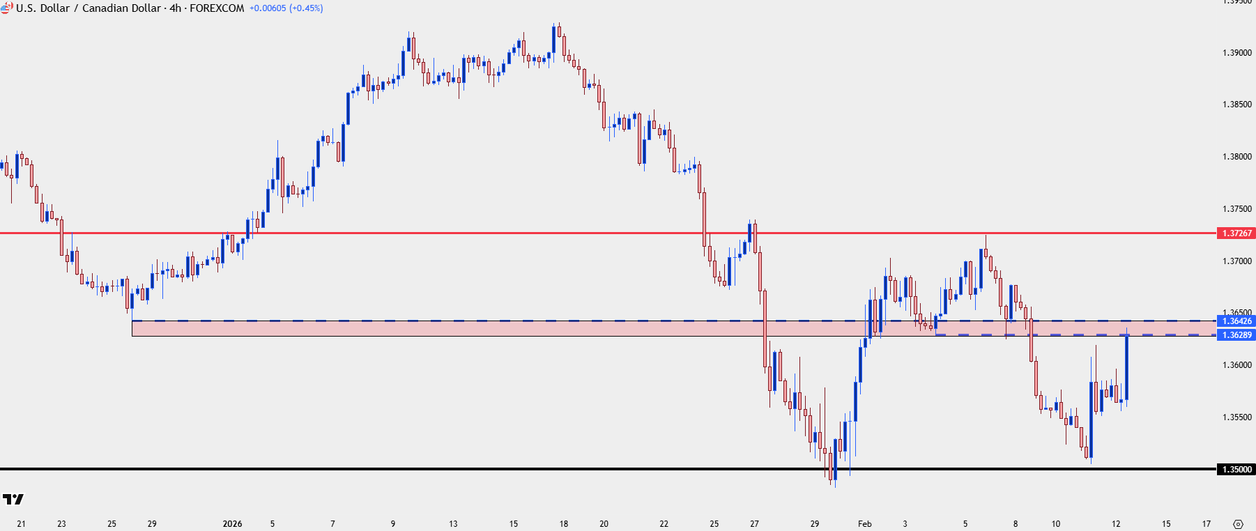Click the USD/CAD flag icon
Image resolution: width=1256 pixels, height=531 pixels.
6,8
